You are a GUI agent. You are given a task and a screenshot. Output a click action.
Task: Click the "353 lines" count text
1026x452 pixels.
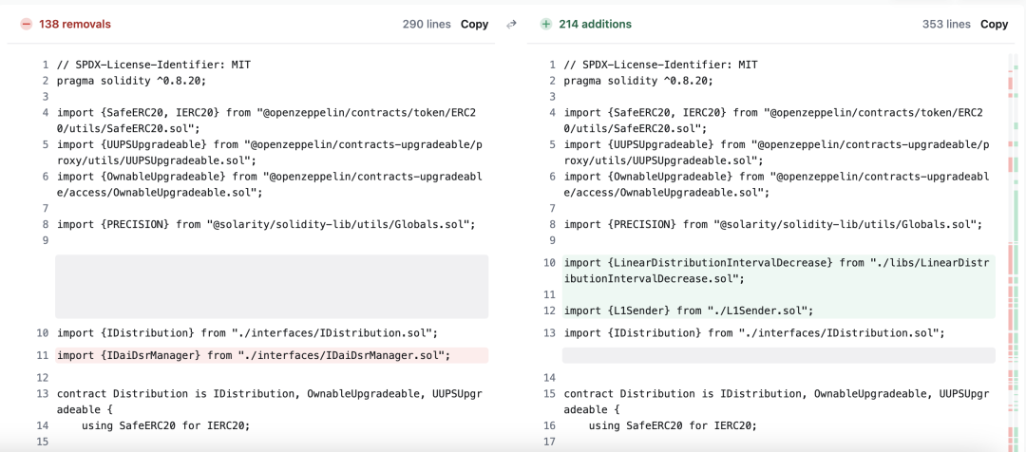[945, 24]
